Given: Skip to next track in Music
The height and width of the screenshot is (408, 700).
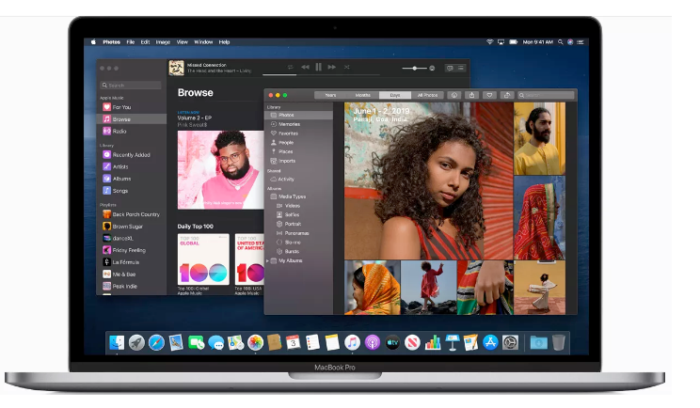Looking at the screenshot, I should coord(332,67).
